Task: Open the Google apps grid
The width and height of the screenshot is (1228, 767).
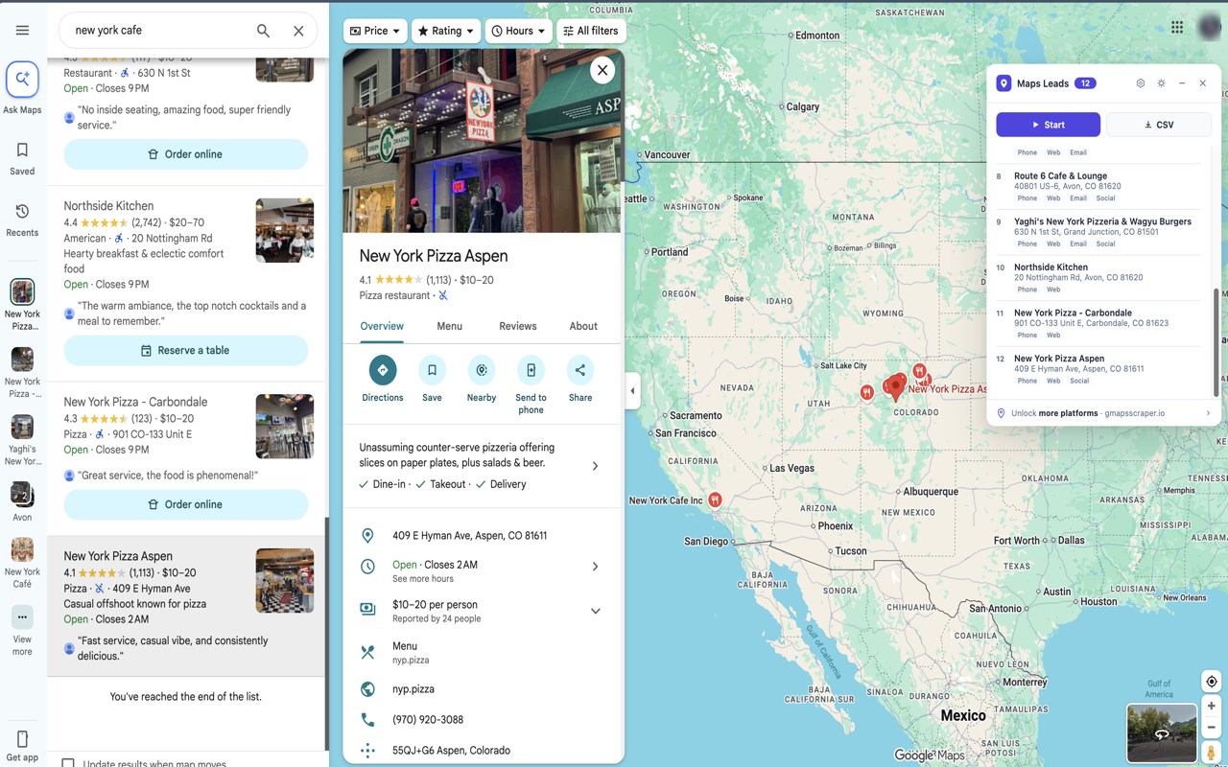Action: [x=1177, y=27]
